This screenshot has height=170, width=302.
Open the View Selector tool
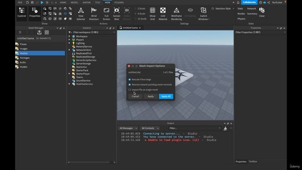81,14
